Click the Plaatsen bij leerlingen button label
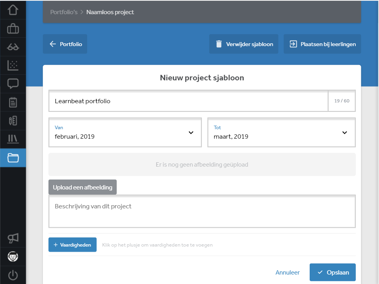This screenshot has width=379, height=284. coord(328,44)
